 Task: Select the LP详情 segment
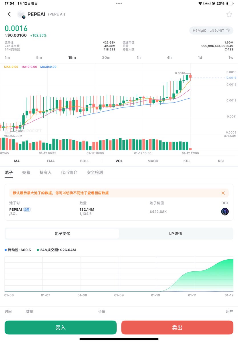click(176, 234)
